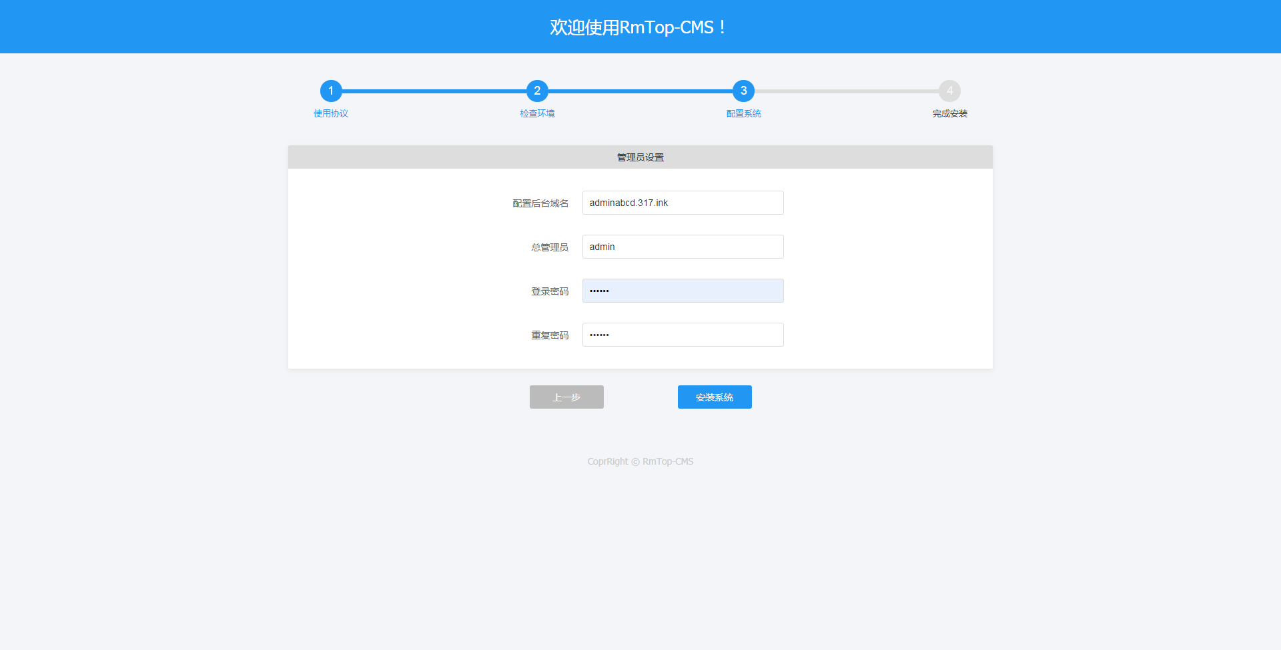Click step 2 circle 检查环境
This screenshot has height=650, width=1281.
coord(537,91)
